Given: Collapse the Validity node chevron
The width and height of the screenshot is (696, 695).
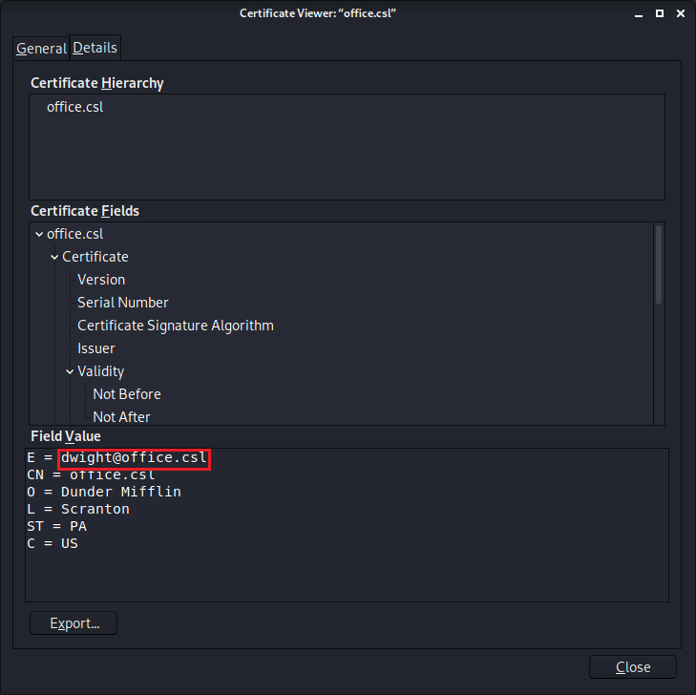Looking at the screenshot, I should (70, 371).
